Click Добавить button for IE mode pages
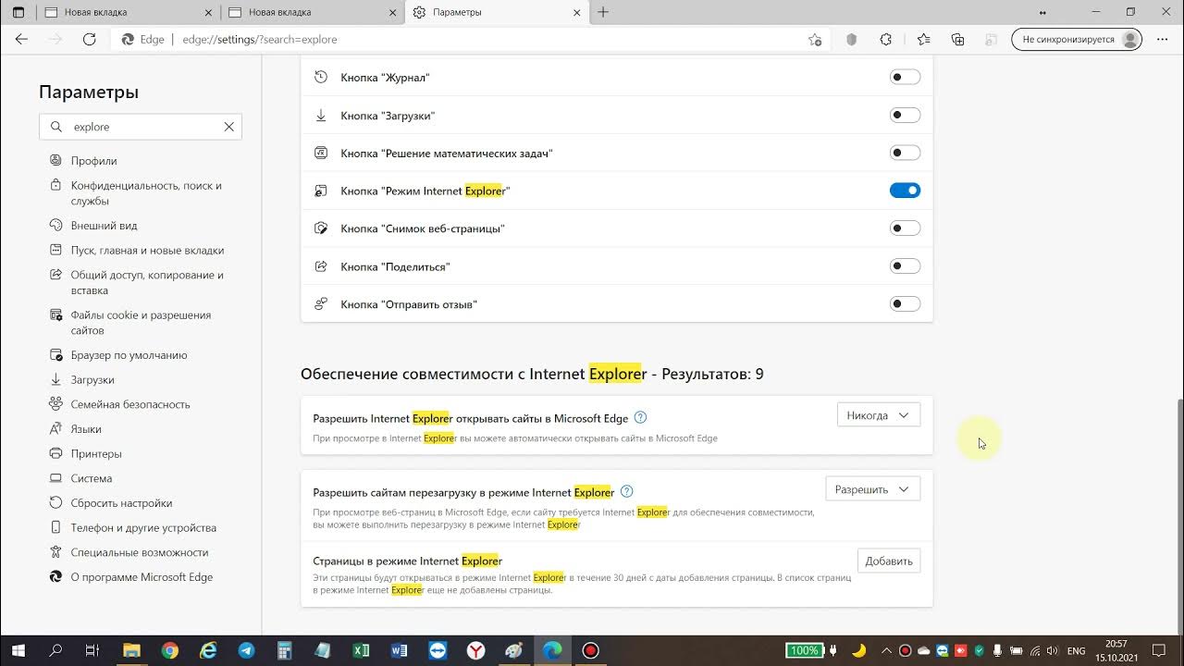This screenshot has height=666, width=1184. point(889,561)
